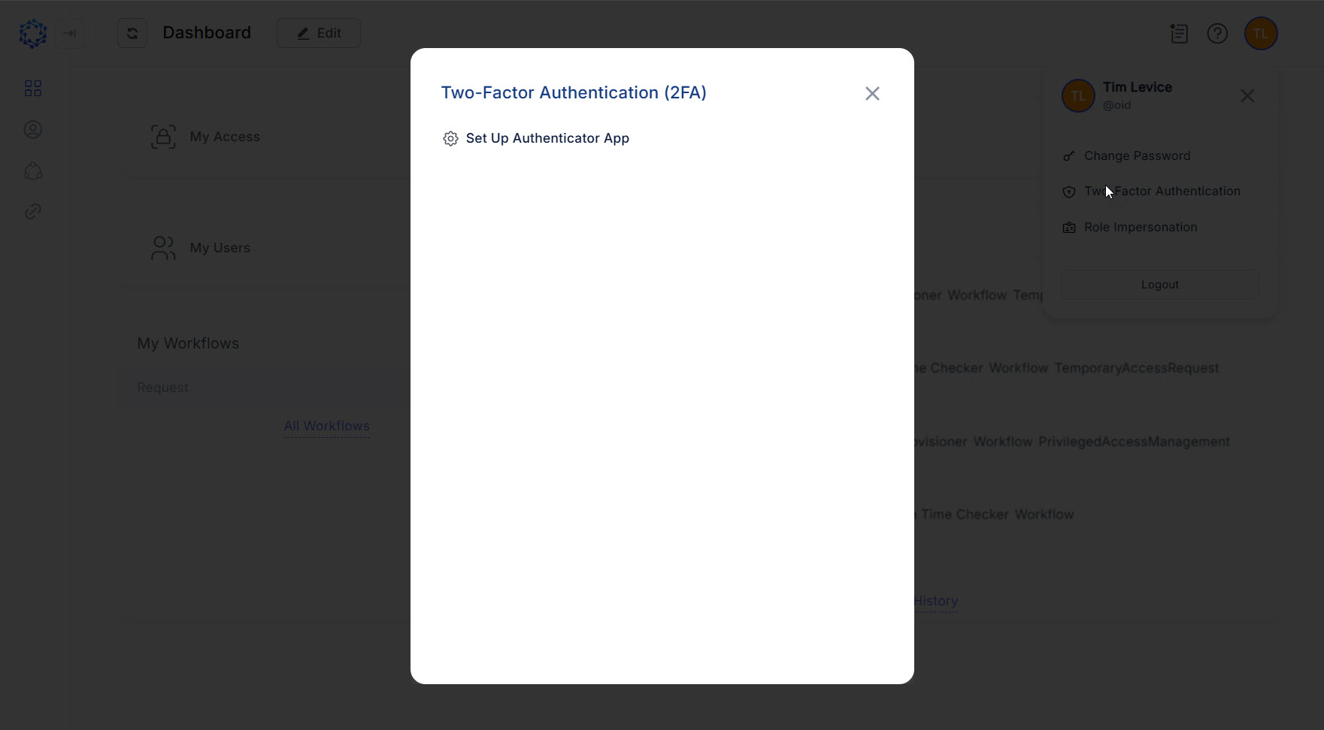Select Change Password from the profile menu
1324x730 pixels.
[x=1137, y=155]
